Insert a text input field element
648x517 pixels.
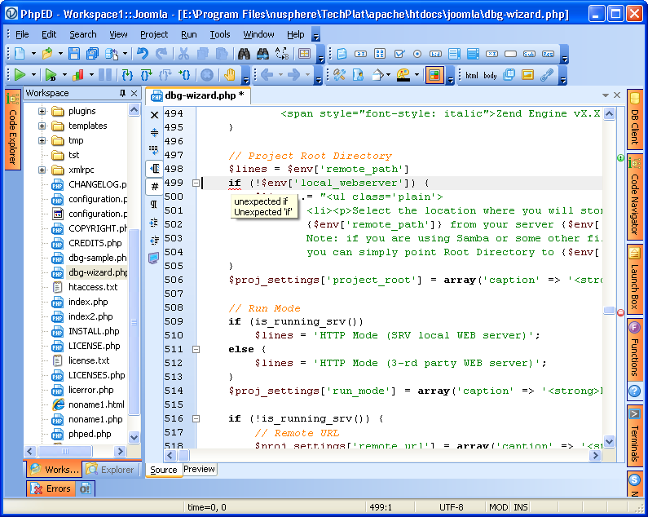tap(360, 54)
